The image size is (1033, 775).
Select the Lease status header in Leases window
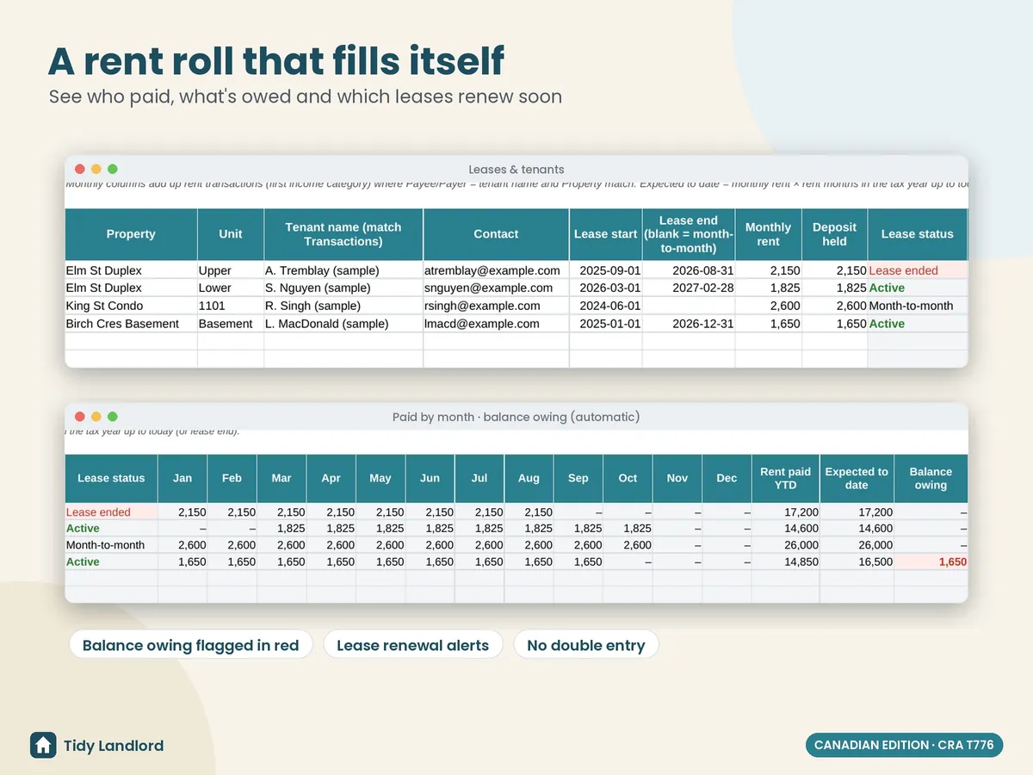(x=918, y=234)
